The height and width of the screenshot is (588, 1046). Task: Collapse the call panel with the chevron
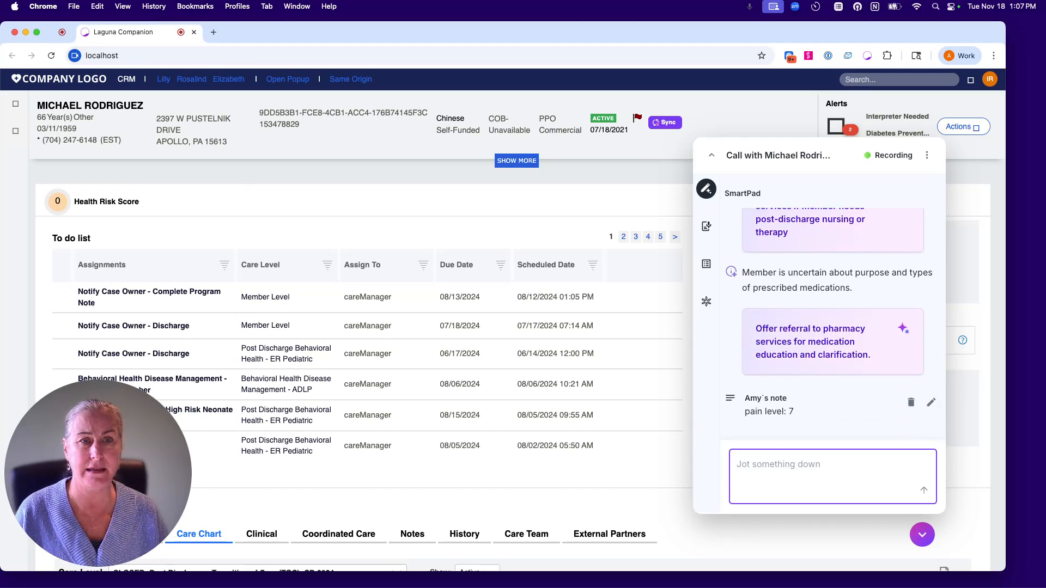pos(711,155)
